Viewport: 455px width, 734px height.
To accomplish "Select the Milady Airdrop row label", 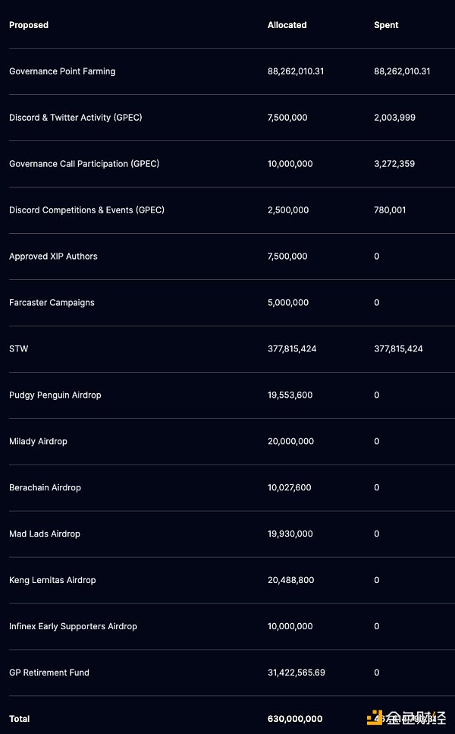I will (x=38, y=442).
